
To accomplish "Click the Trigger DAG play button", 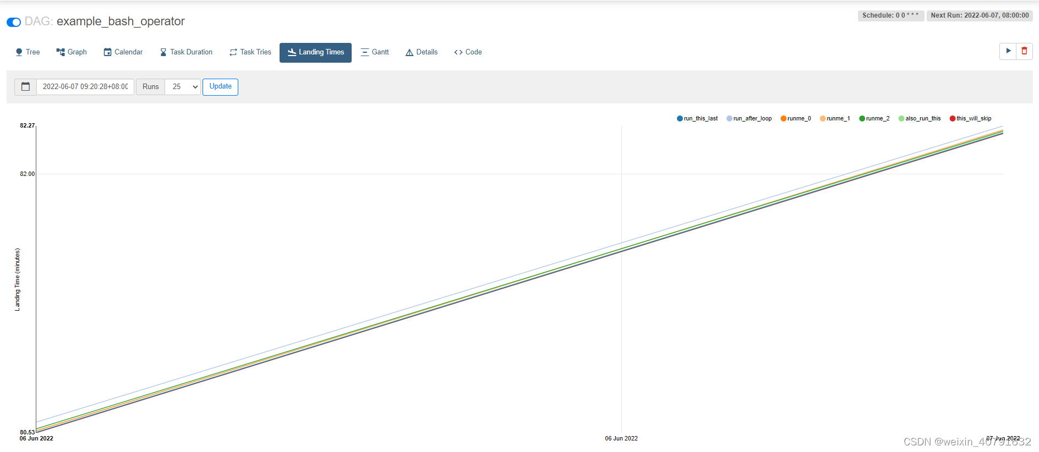I will pos(1008,51).
